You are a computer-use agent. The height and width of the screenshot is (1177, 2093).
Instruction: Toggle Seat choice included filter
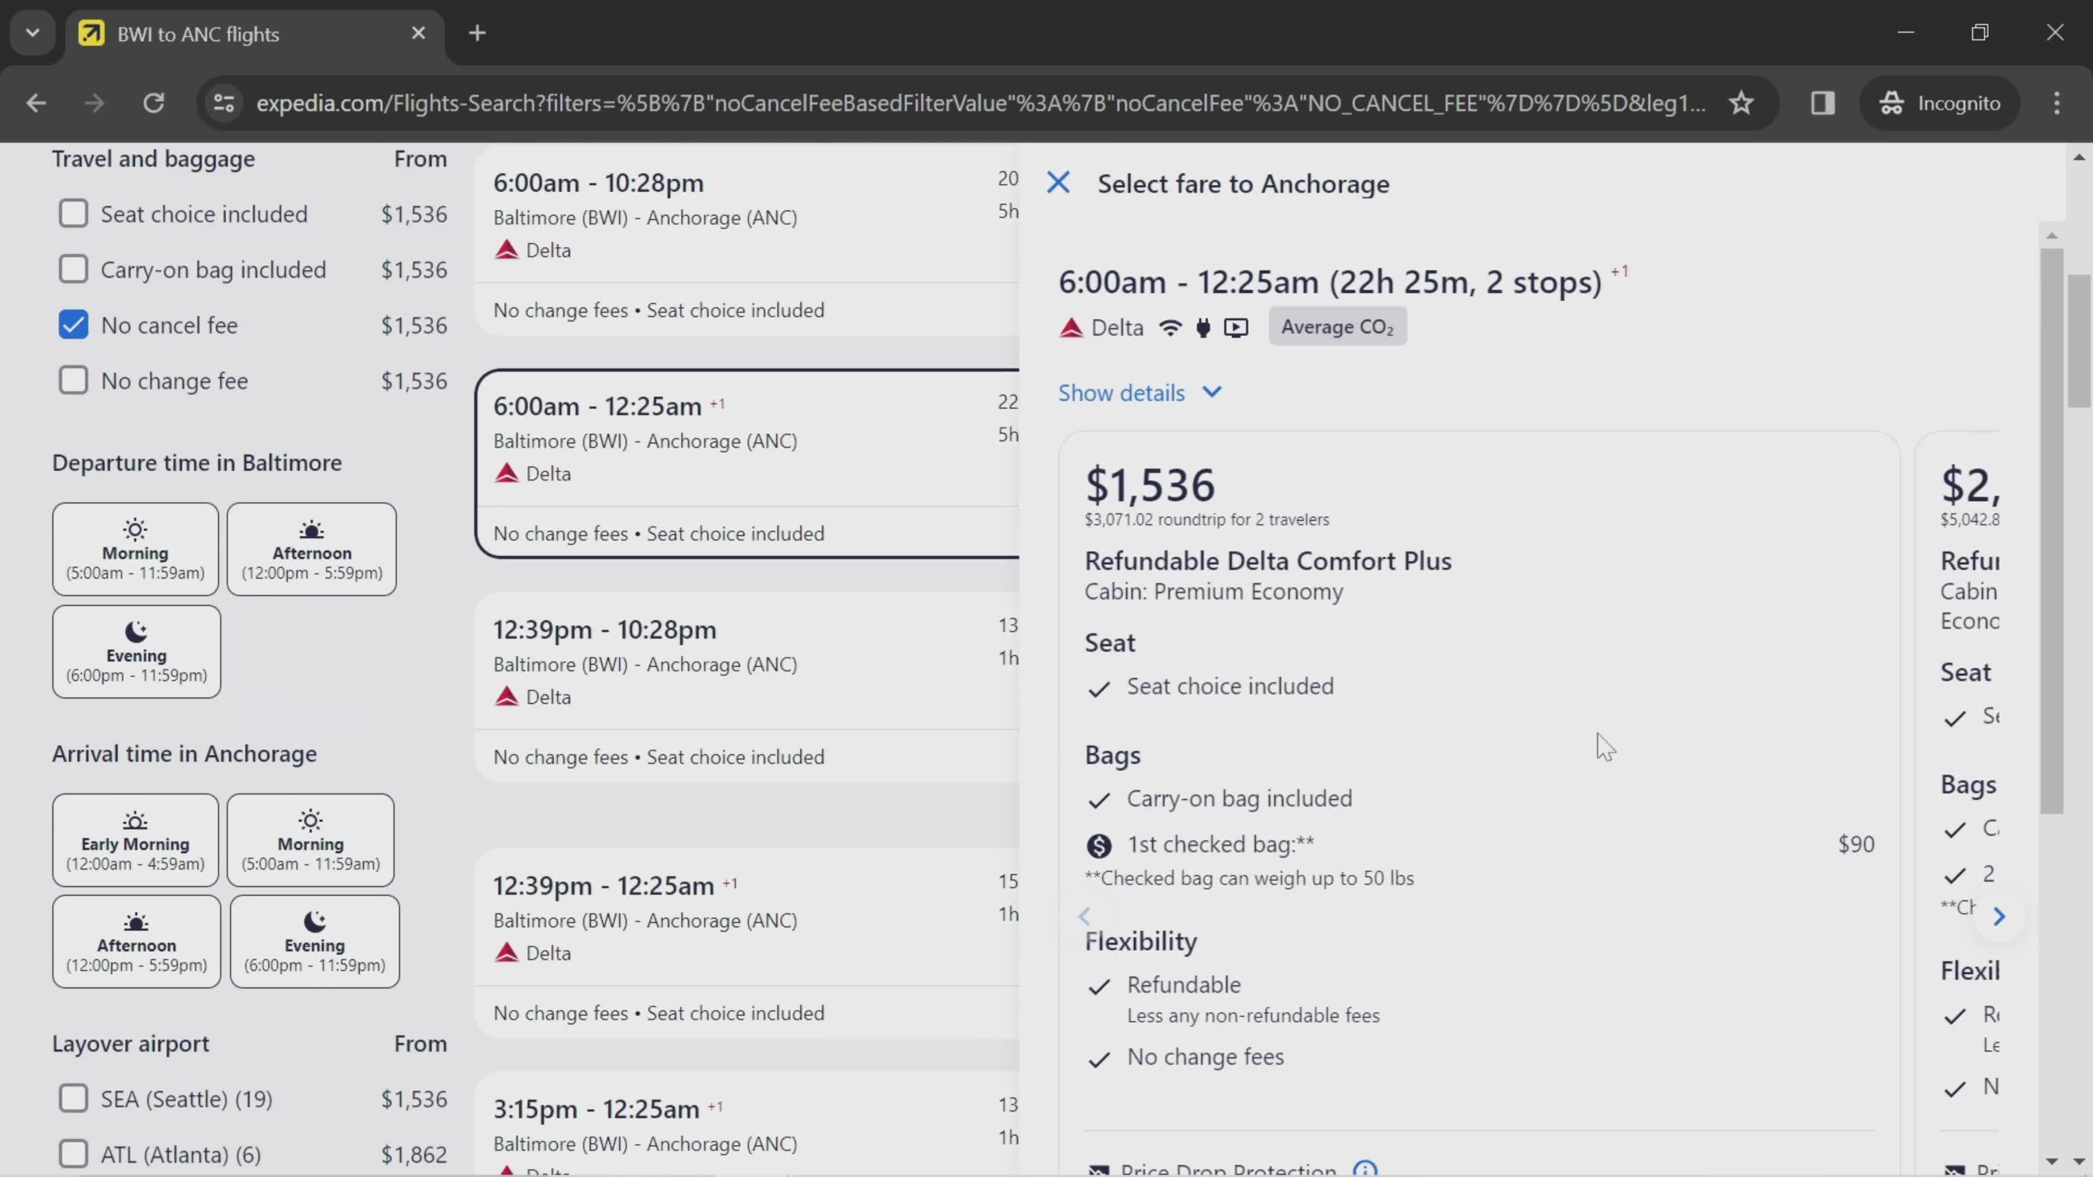[73, 214]
